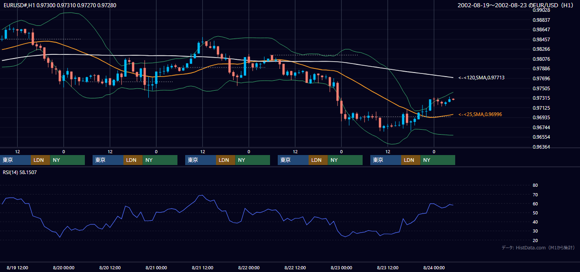580x272 pixels.
Task: Click the 0.97505 axis value
Action: point(541,88)
